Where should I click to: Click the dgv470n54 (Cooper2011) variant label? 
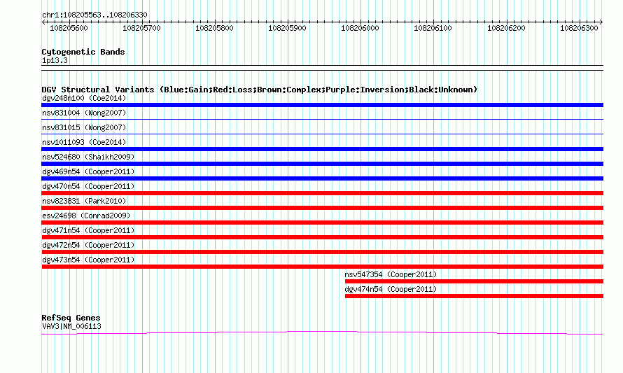[88, 186]
